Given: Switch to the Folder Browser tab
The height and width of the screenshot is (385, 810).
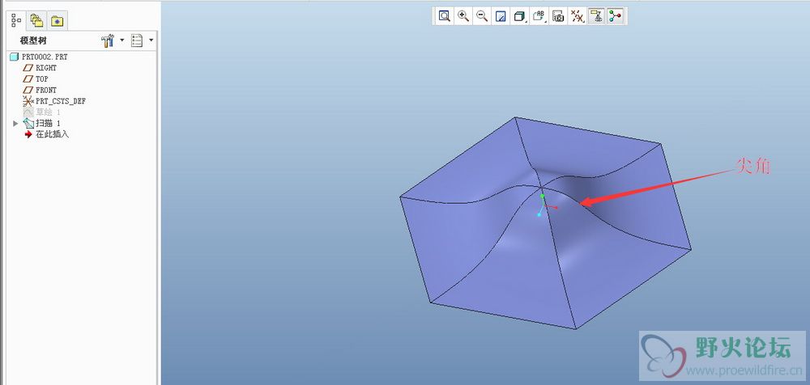Looking at the screenshot, I should 36,21.
